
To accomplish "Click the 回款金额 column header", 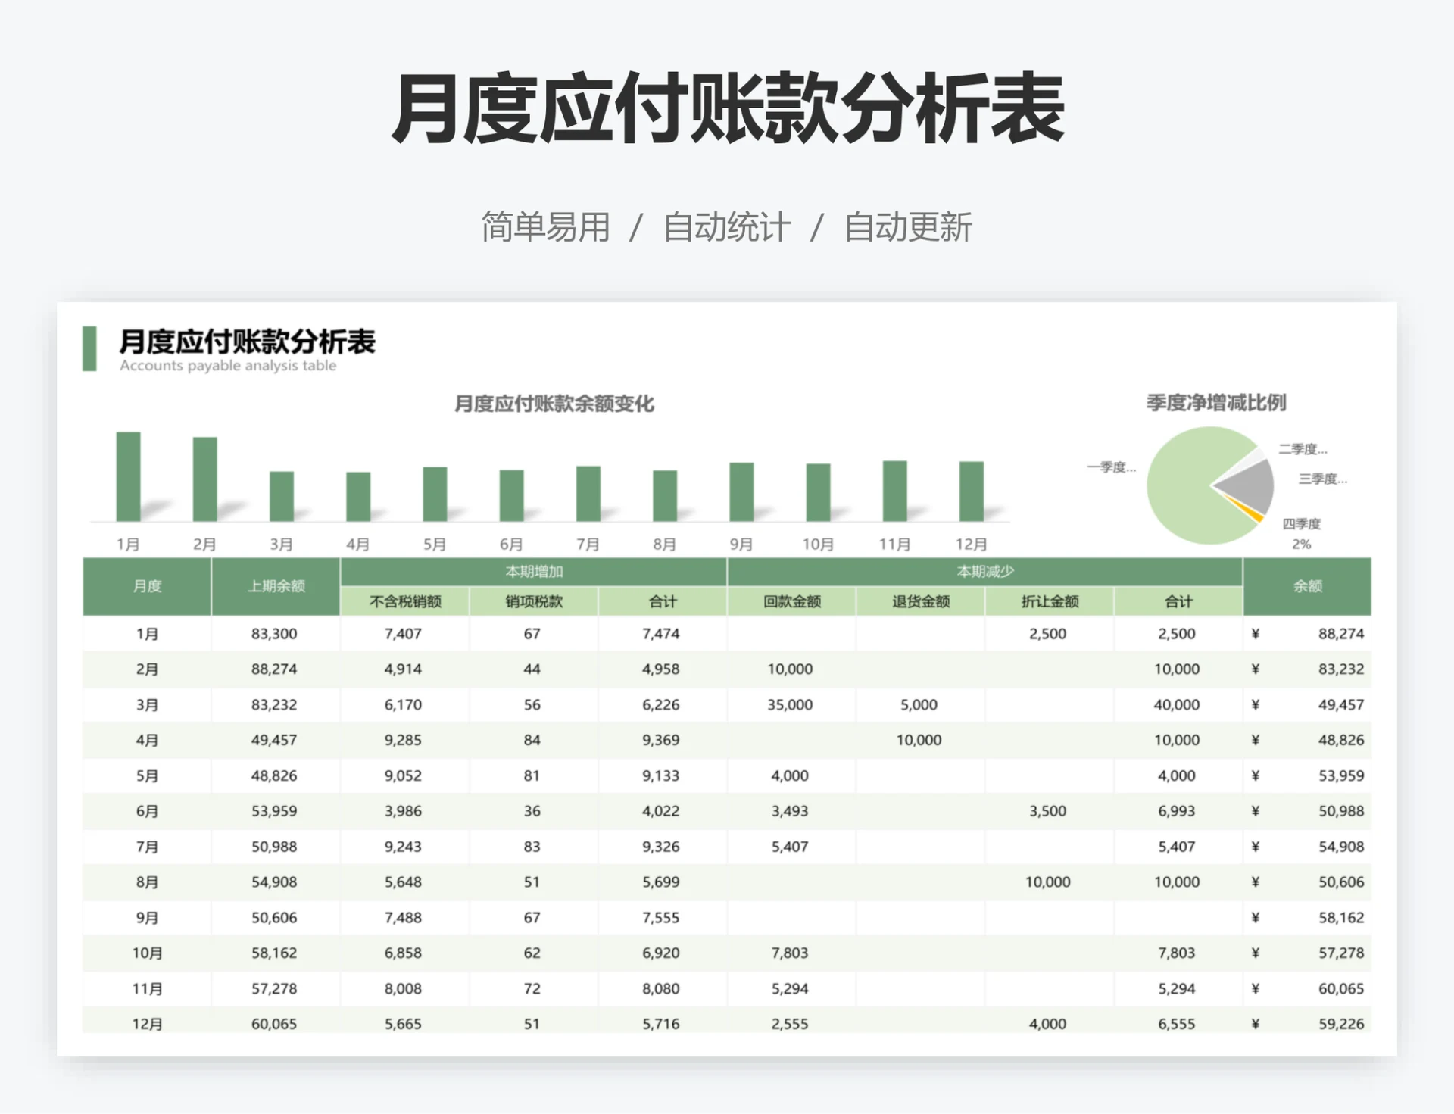I will pos(791,601).
